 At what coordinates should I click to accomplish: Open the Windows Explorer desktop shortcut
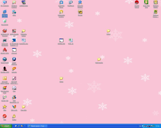pyautogui.click(x=14, y=2)
